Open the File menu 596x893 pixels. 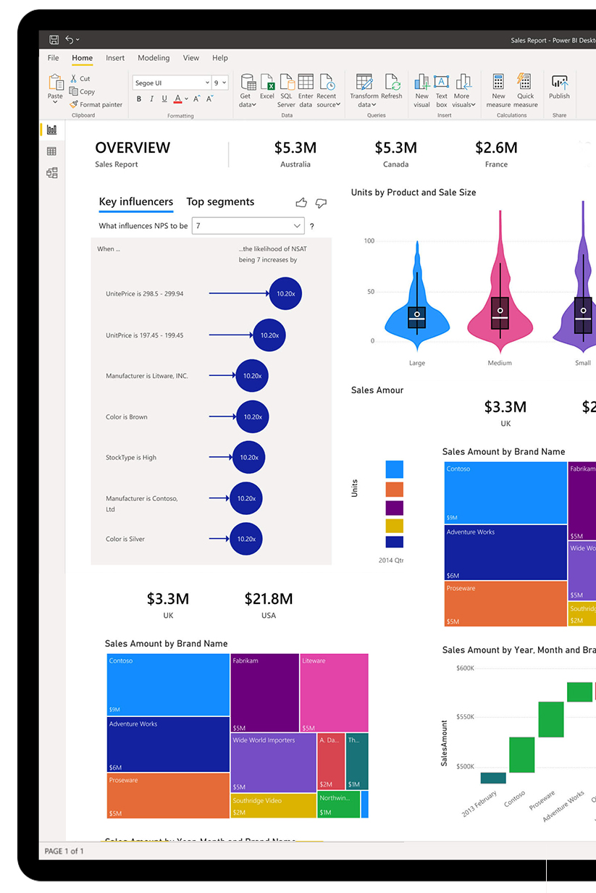(54, 58)
